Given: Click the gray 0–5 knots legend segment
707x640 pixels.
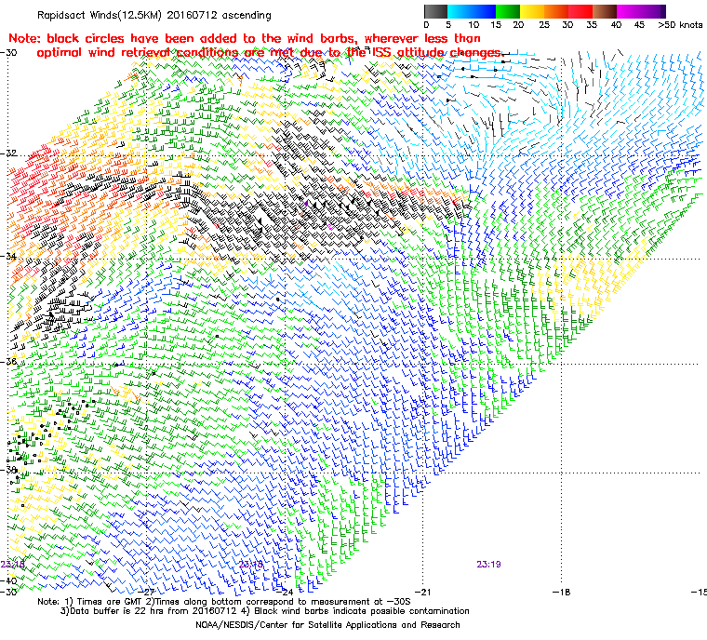Looking at the screenshot, I should 436,11.
